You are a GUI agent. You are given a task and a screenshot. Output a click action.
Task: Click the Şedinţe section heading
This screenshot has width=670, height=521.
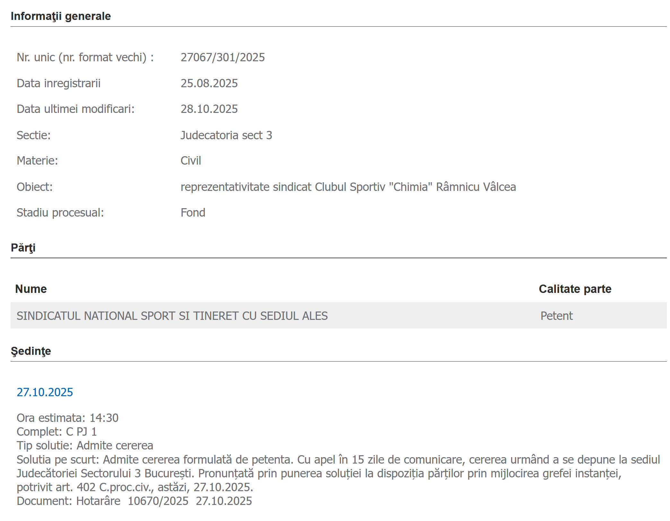tap(31, 351)
